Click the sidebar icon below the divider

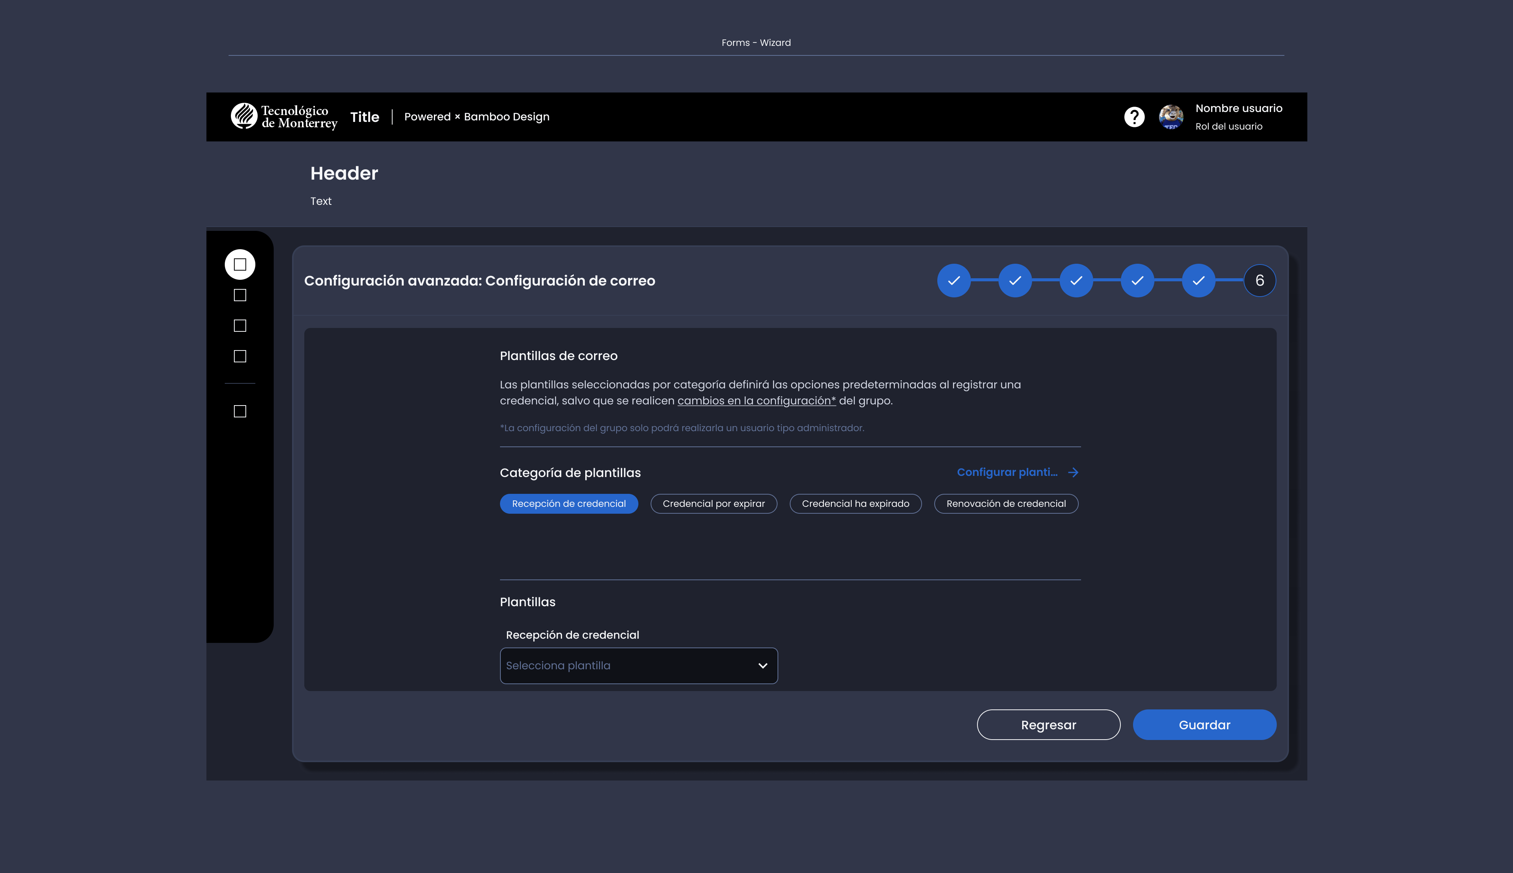coord(240,411)
